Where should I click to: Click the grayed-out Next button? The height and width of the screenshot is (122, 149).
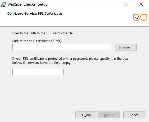(x=109, y=115)
